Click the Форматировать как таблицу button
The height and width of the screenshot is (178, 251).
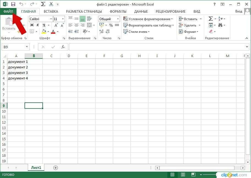point(149,25)
